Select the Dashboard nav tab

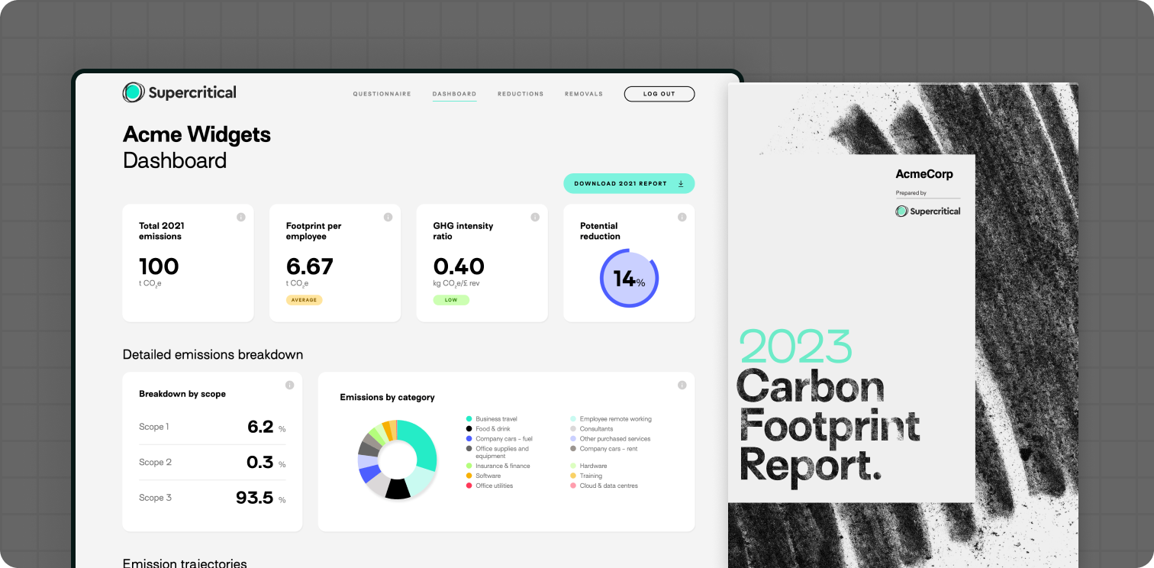click(454, 94)
